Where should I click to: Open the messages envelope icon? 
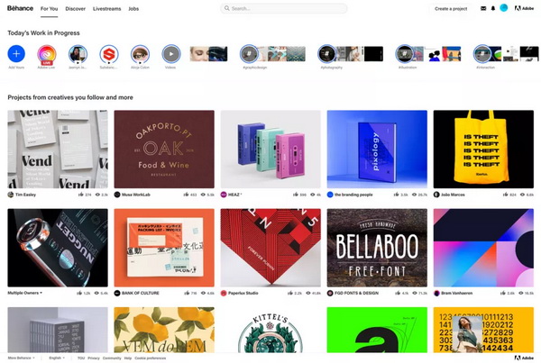coord(483,8)
